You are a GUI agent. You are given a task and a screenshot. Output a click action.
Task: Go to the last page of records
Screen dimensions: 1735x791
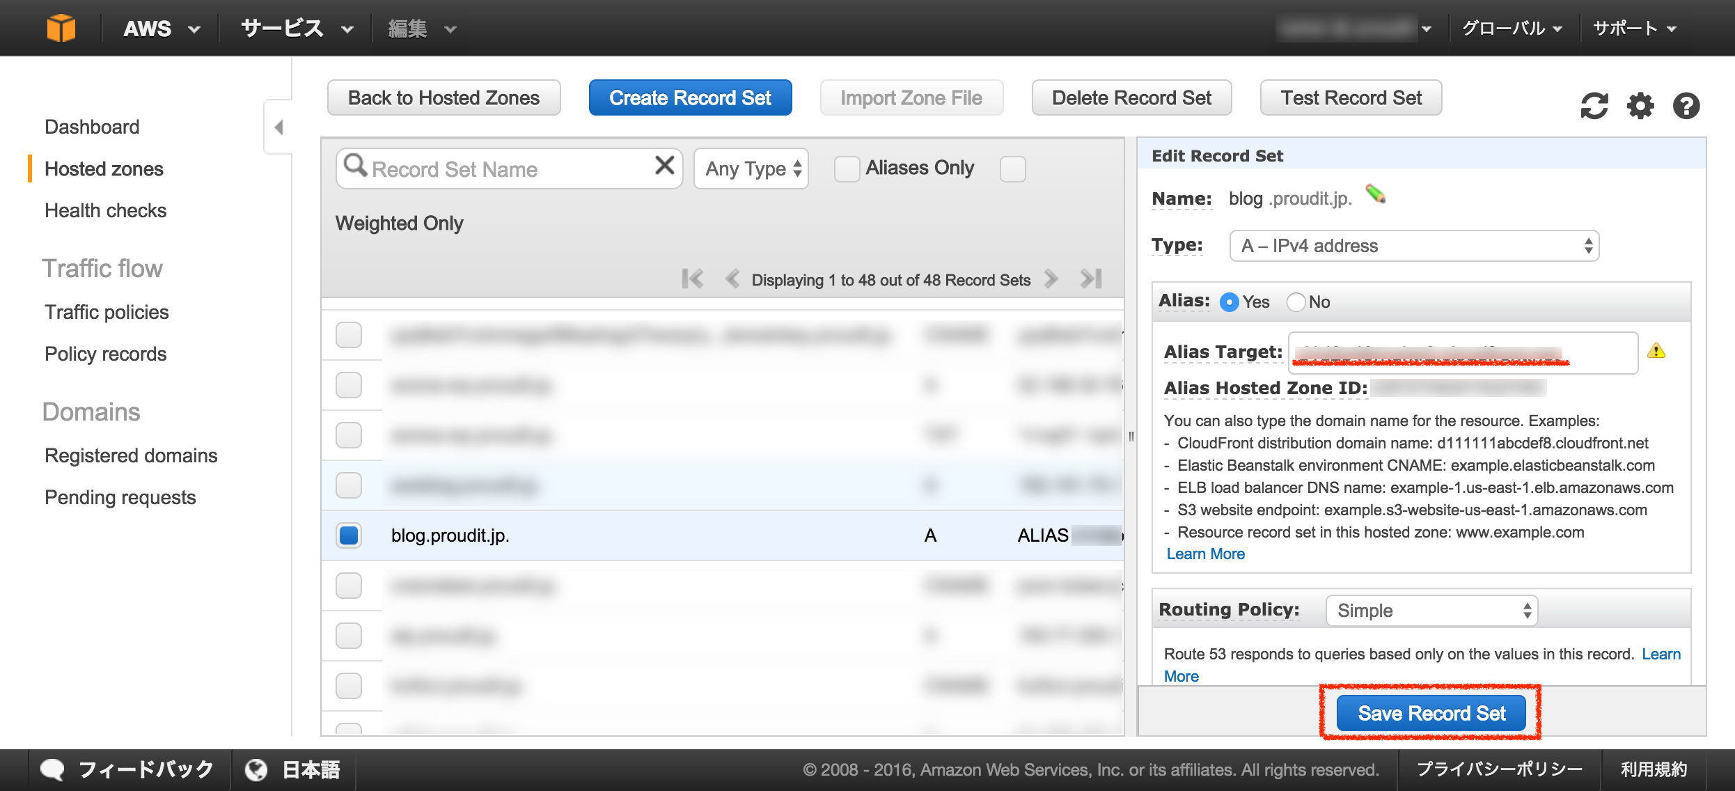[1091, 279]
